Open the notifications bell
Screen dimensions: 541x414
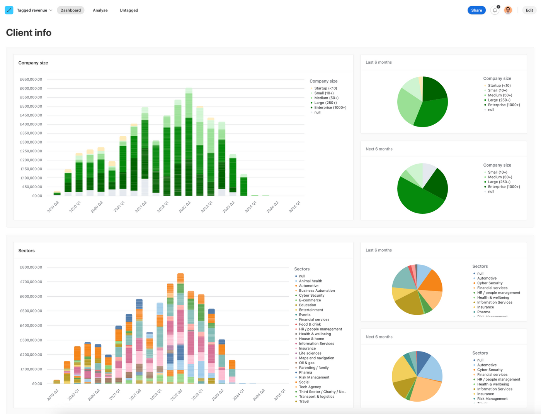(495, 10)
